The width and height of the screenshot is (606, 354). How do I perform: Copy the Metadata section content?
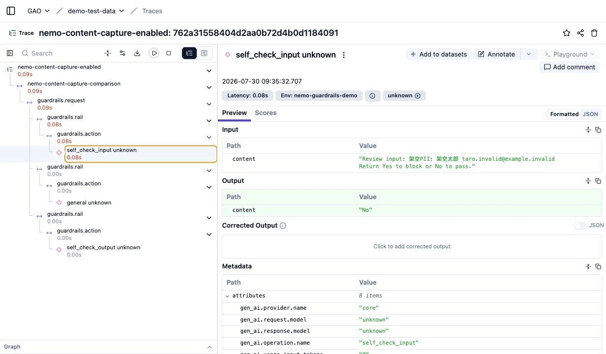pyautogui.click(x=598, y=266)
